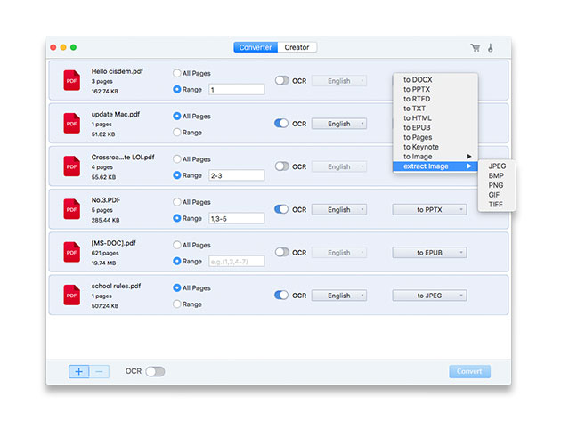Select All Pages for Hello cisdem.pdf
561x421 pixels.
click(176, 73)
